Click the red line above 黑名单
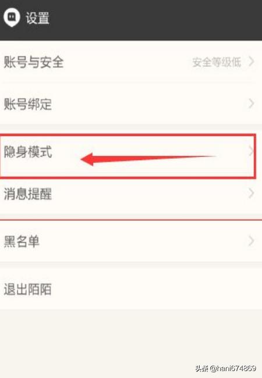This screenshot has height=378, width=262. point(131,220)
